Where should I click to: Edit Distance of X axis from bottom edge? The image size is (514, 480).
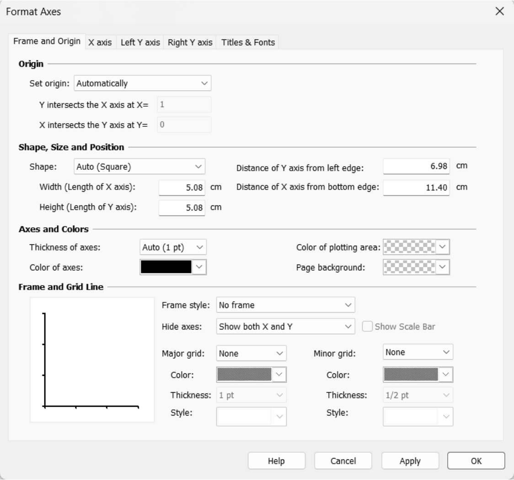coord(416,188)
